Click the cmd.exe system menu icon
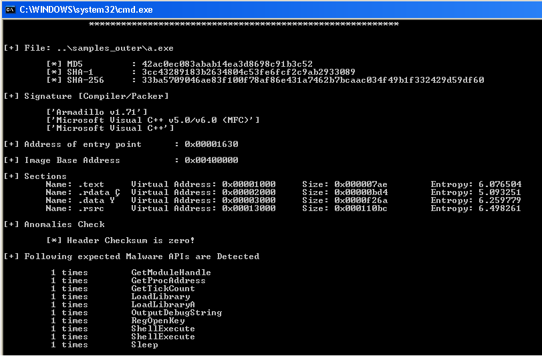 click(9, 9)
